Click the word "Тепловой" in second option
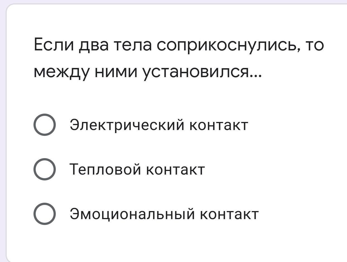The width and height of the screenshot is (347, 262). (105, 169)
